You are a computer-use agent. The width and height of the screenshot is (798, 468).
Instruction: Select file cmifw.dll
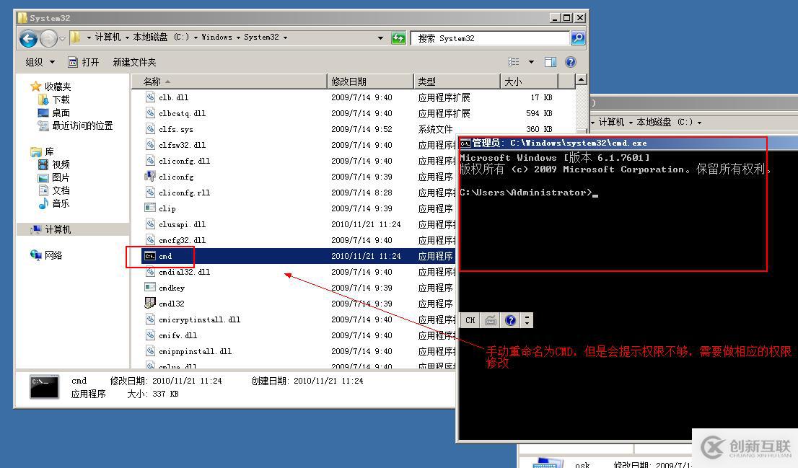177,336
